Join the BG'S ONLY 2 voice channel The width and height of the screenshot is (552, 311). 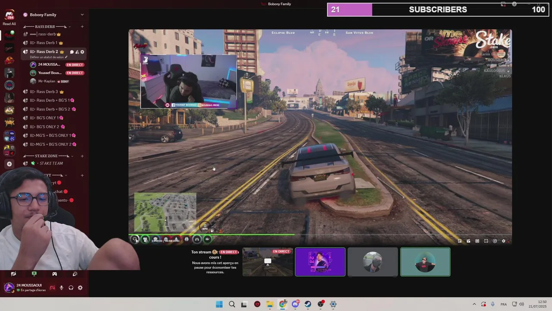(x=53, y=127)
